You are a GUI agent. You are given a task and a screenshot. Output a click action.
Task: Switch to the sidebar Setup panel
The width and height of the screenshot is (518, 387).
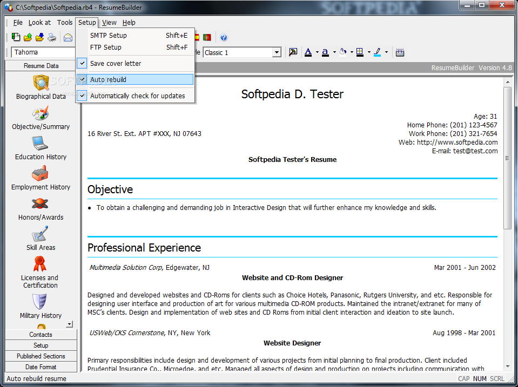(41, 345)
